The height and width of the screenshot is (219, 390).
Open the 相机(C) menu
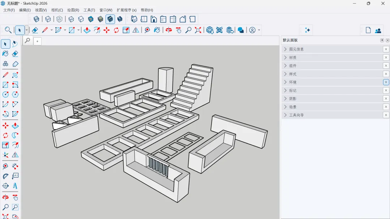coord(57,10)
